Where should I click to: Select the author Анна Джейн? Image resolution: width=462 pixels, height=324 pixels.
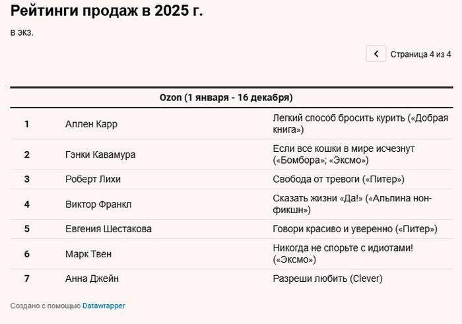pos(92,278)
